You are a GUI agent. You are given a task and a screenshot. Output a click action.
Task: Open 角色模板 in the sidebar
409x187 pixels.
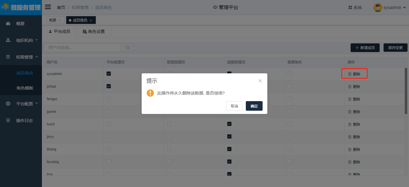click(25, 88)
